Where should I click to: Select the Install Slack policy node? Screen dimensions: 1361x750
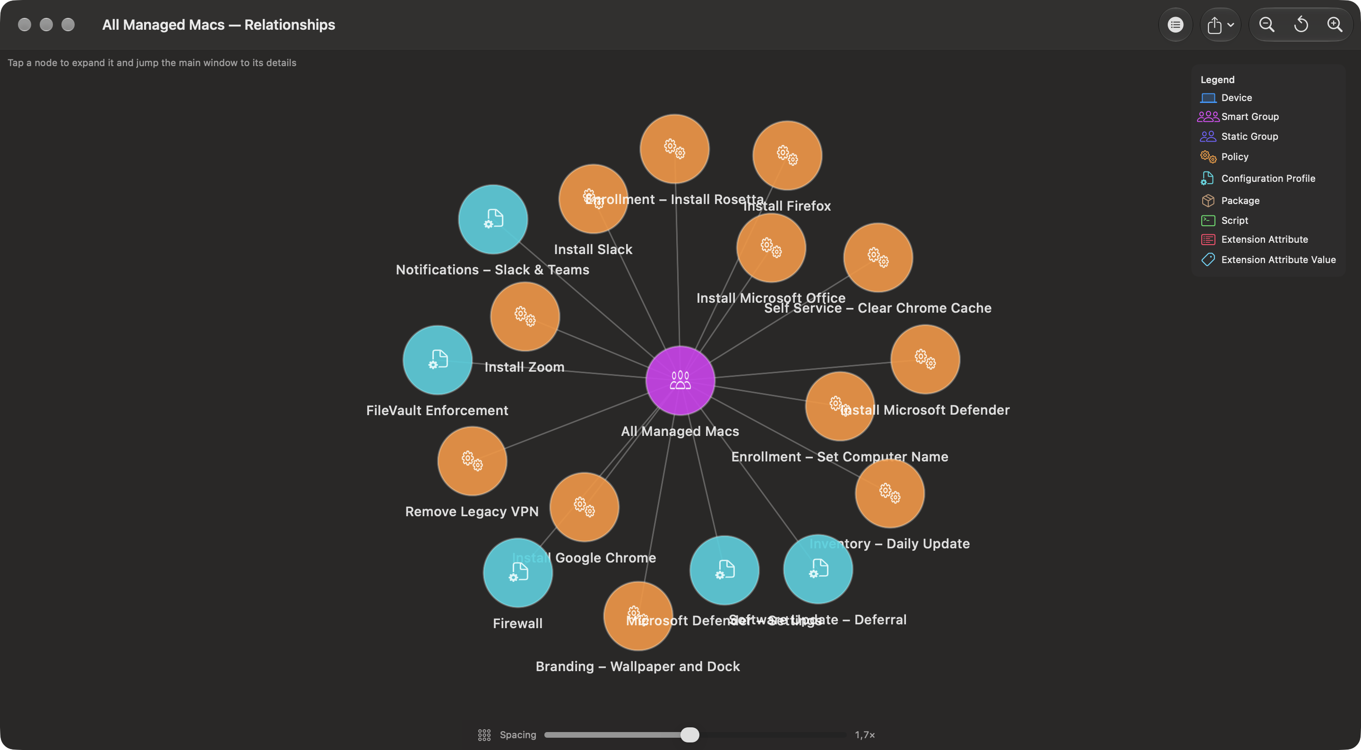[594, 198]
